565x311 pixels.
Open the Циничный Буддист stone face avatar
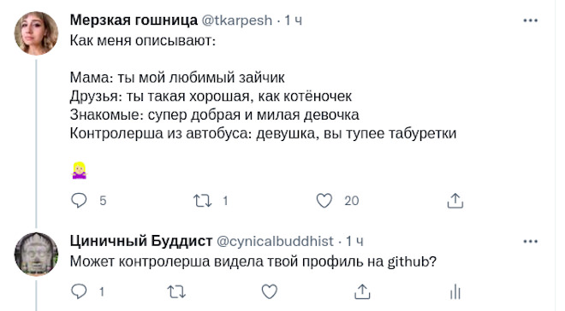[x=36, y=255]
